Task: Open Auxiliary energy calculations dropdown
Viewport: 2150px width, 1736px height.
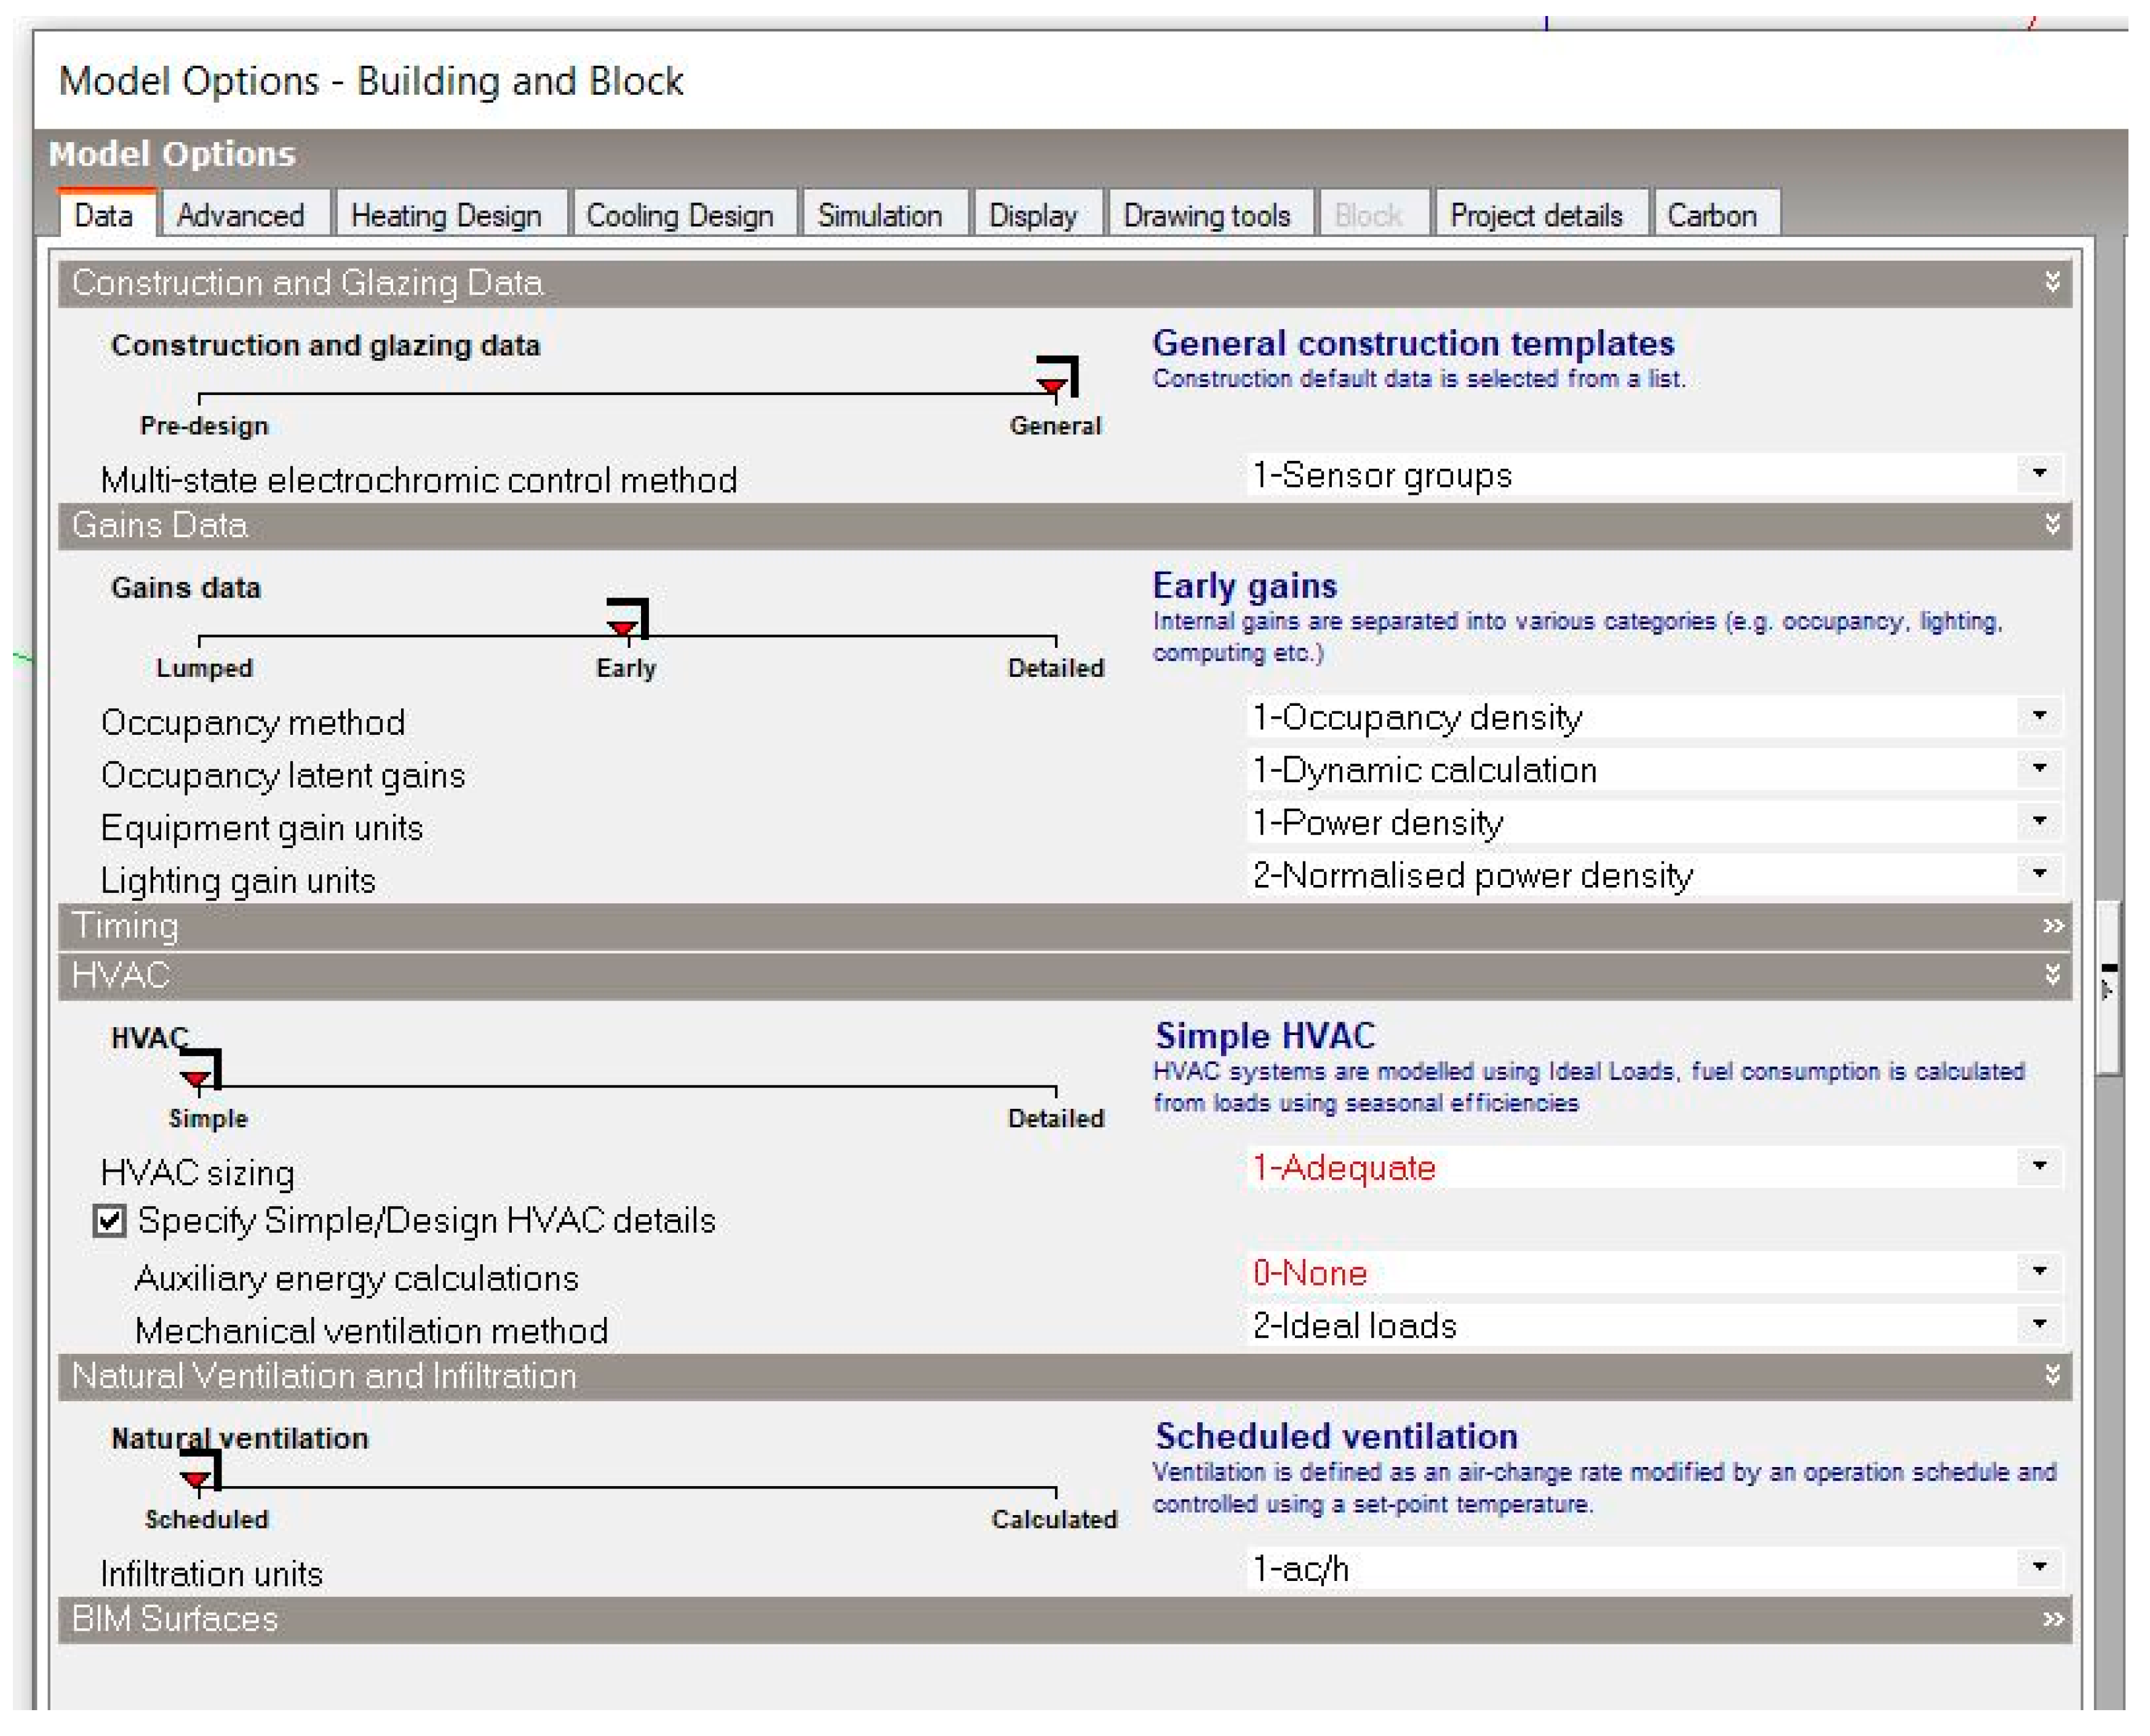Action: point(2039,1271)
